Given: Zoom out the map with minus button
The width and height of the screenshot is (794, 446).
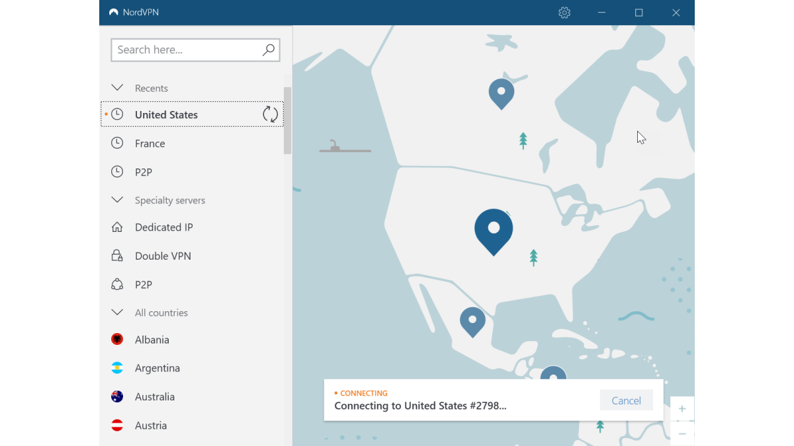Looking at the screenshot, I should click(682, 433).
